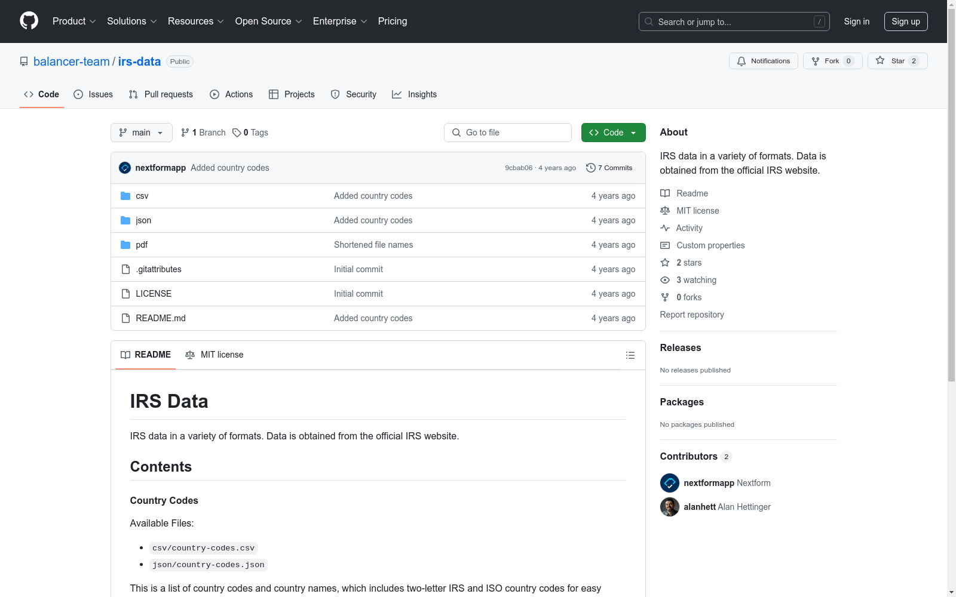
Task: Click the watching eye icon
Action: point(665,280)
